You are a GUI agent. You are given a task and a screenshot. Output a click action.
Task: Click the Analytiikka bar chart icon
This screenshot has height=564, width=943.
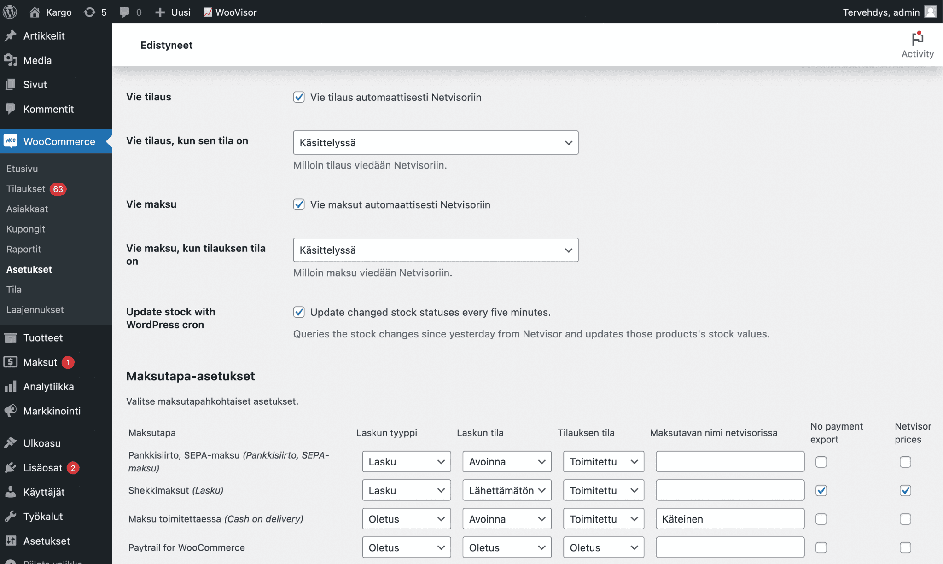pos(11,386)
